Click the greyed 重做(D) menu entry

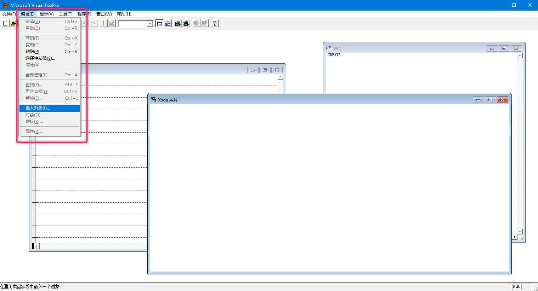(50, 28)
